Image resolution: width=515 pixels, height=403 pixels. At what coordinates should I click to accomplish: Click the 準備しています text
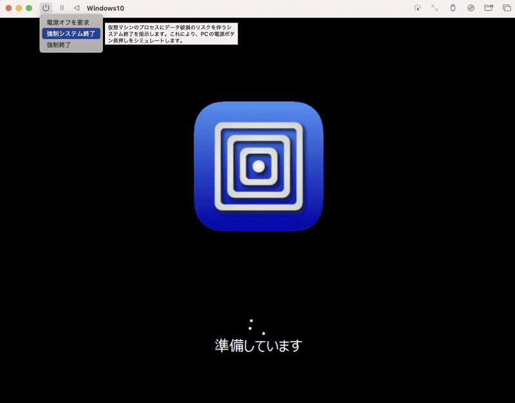[258, 346]
